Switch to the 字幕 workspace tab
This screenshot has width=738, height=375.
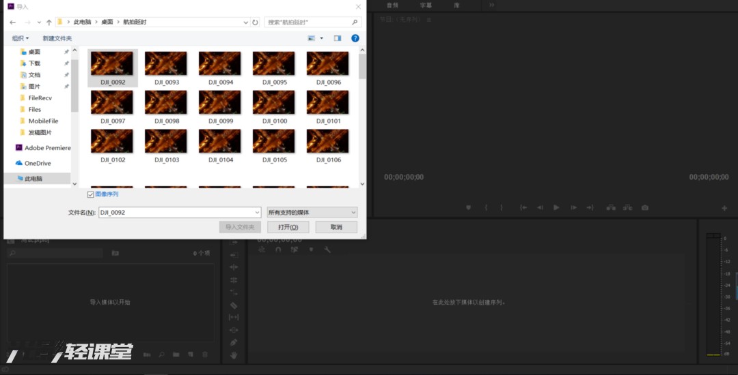[426, 5]
